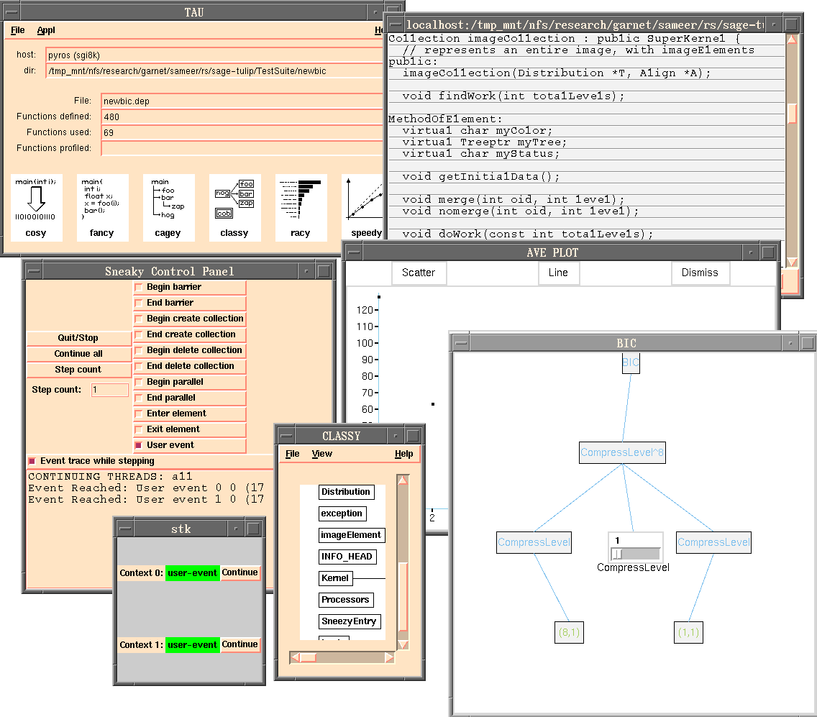Click up arrow of source code scrollbar

click(792, 39)
